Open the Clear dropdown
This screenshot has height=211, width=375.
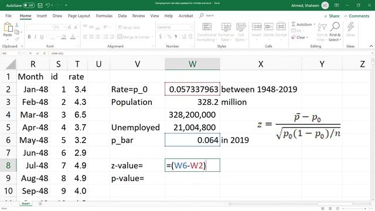click(300, 38)
